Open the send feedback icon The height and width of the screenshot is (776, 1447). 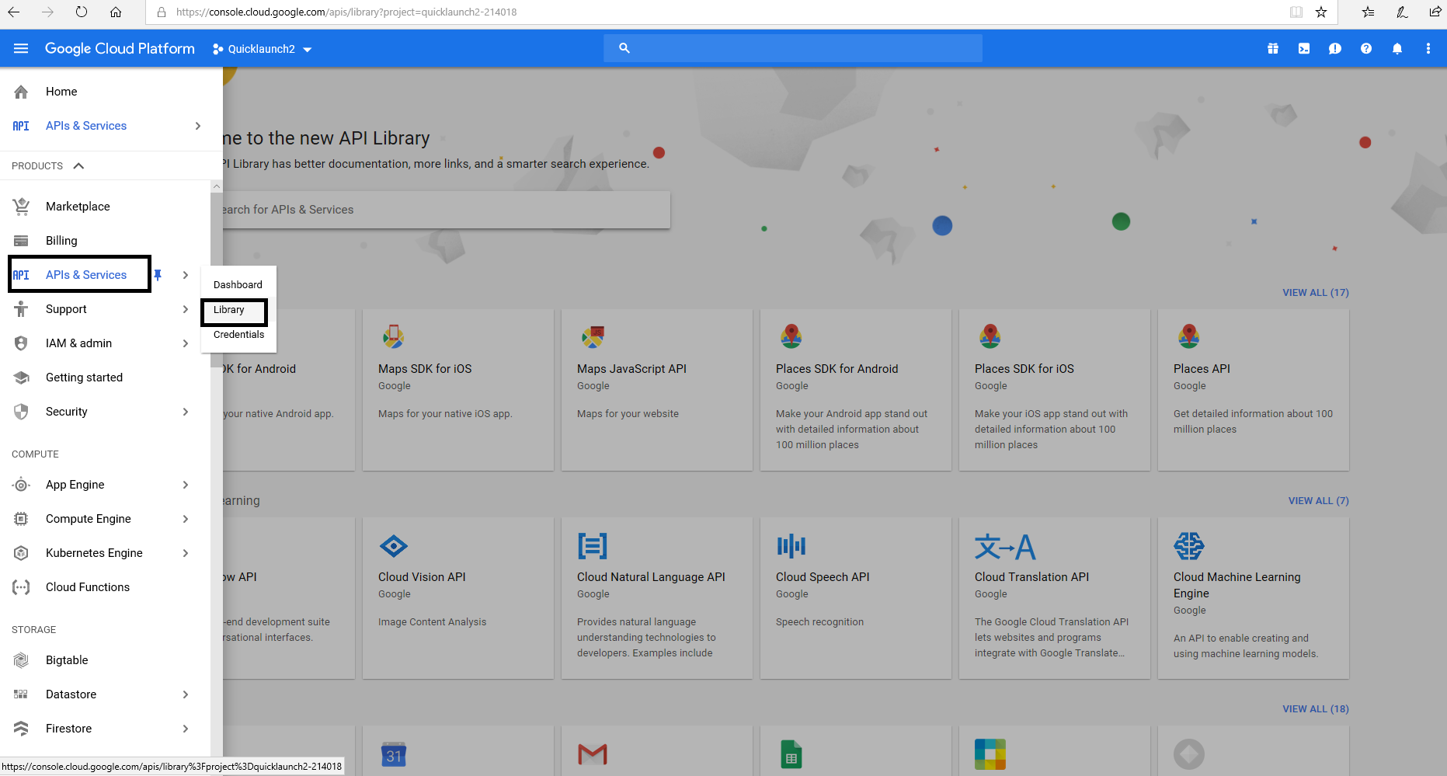coord(1335,49)
